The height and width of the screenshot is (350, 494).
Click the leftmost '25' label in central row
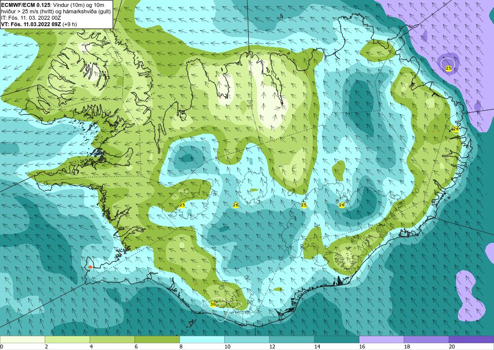pos(182,205)
